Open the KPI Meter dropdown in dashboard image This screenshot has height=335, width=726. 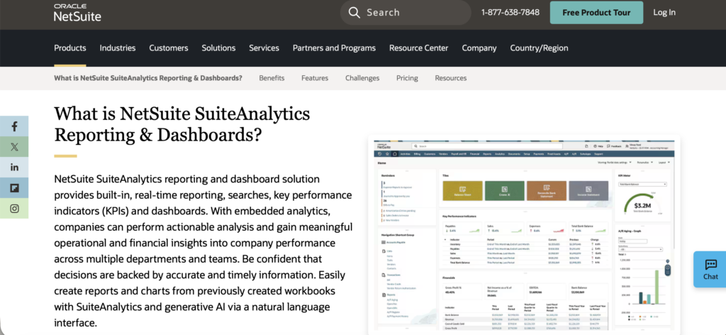(642, 184)
